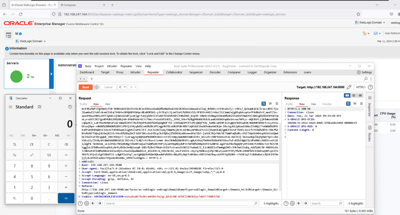Image resolution: width=400 pixels, height=215 pixels.
Task: Click Calculator backspace key
Action: tap(66, 144)
